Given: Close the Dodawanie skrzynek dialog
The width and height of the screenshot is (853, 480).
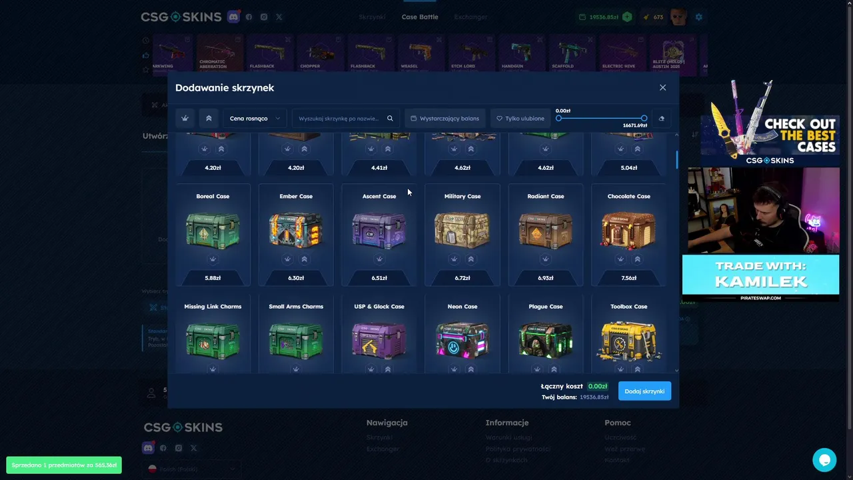Looking at the screenshot, I should [x=662, y=87].
